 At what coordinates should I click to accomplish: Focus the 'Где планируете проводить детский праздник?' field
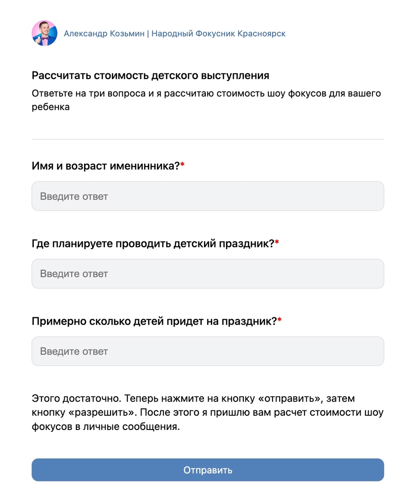tap(208, 273)
